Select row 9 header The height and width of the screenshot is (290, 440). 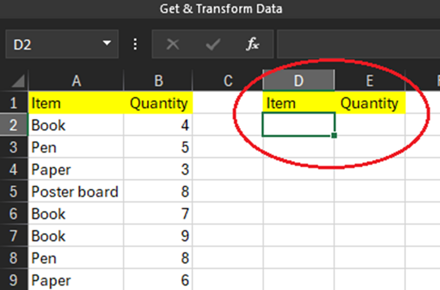(14, 280)
